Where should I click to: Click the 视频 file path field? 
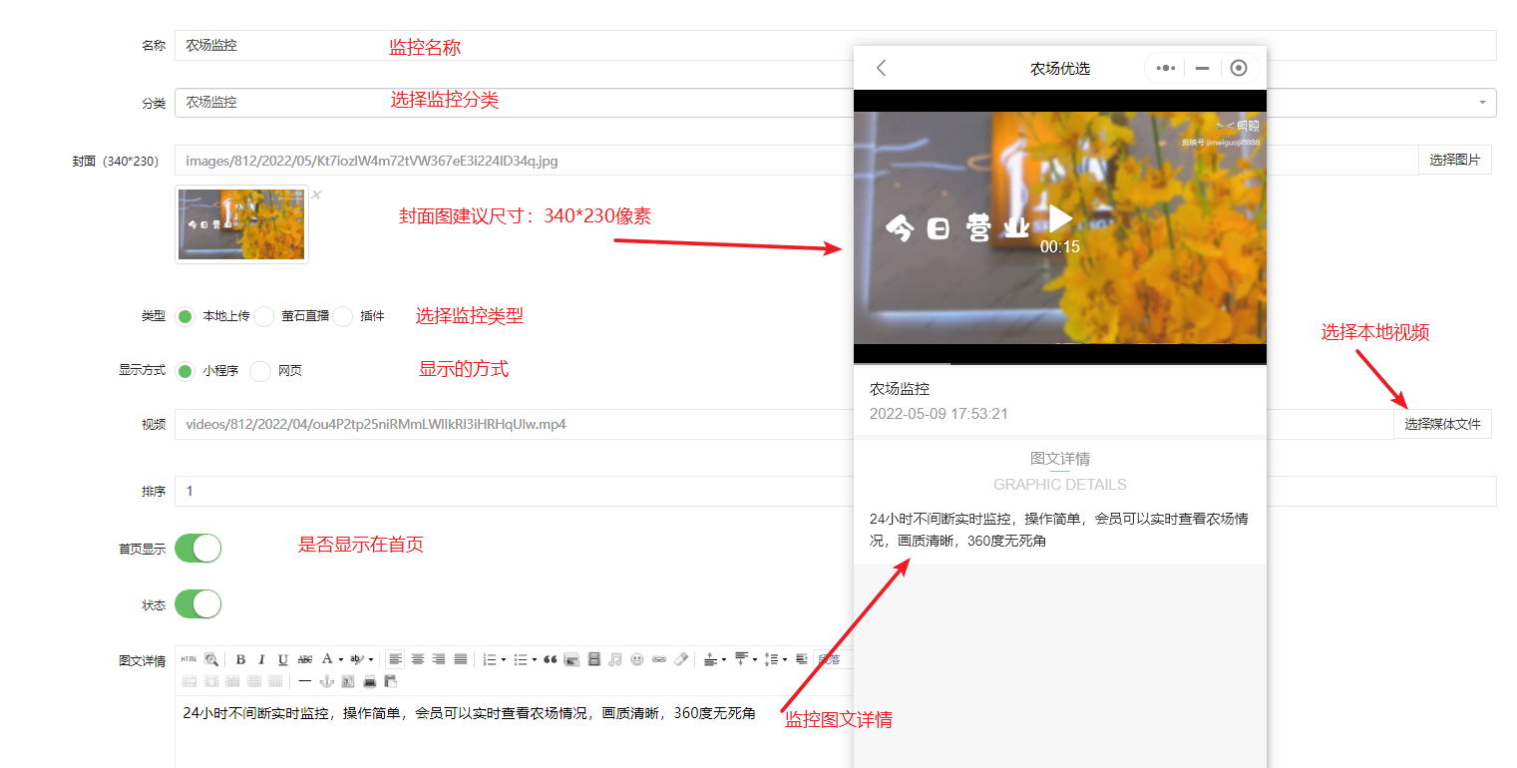pyautogui.click(x=784, y=424)
